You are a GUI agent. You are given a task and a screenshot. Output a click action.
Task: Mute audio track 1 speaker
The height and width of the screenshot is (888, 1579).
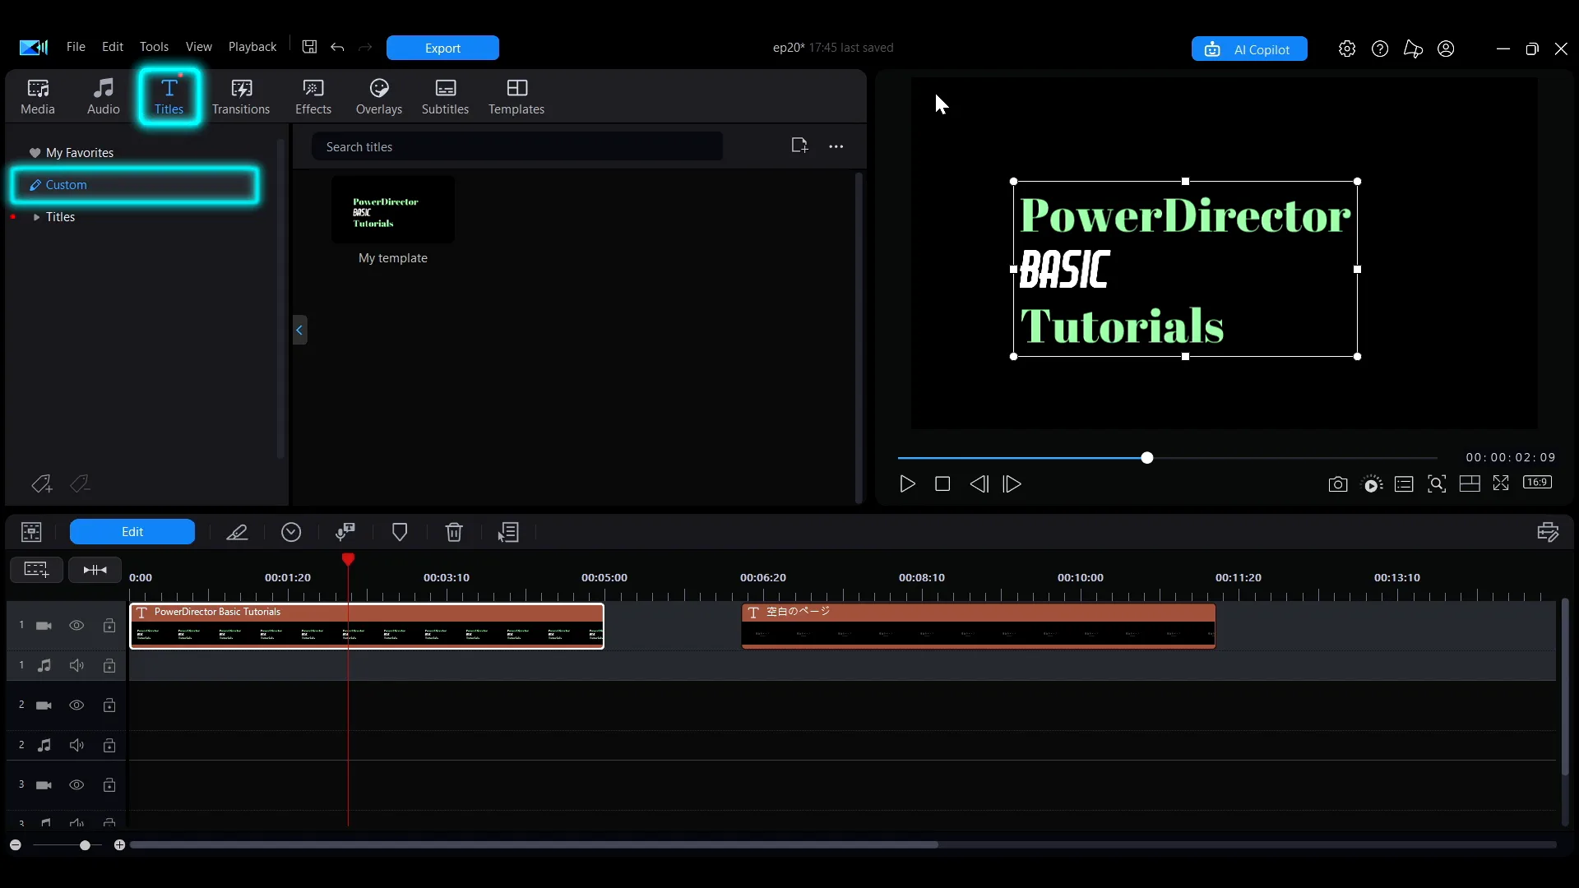76,665
